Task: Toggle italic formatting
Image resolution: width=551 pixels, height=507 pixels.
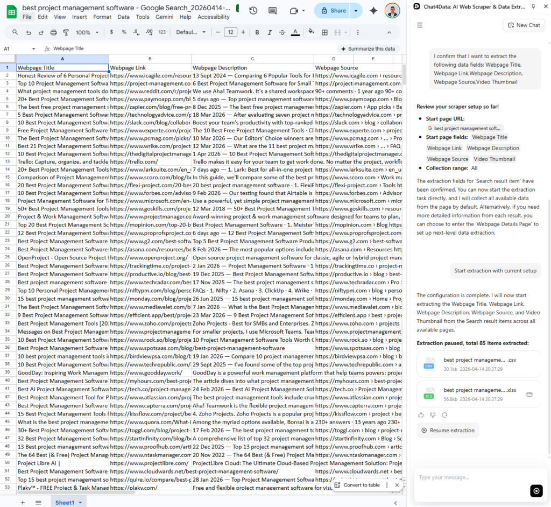Action: click(x=270, y=32)
